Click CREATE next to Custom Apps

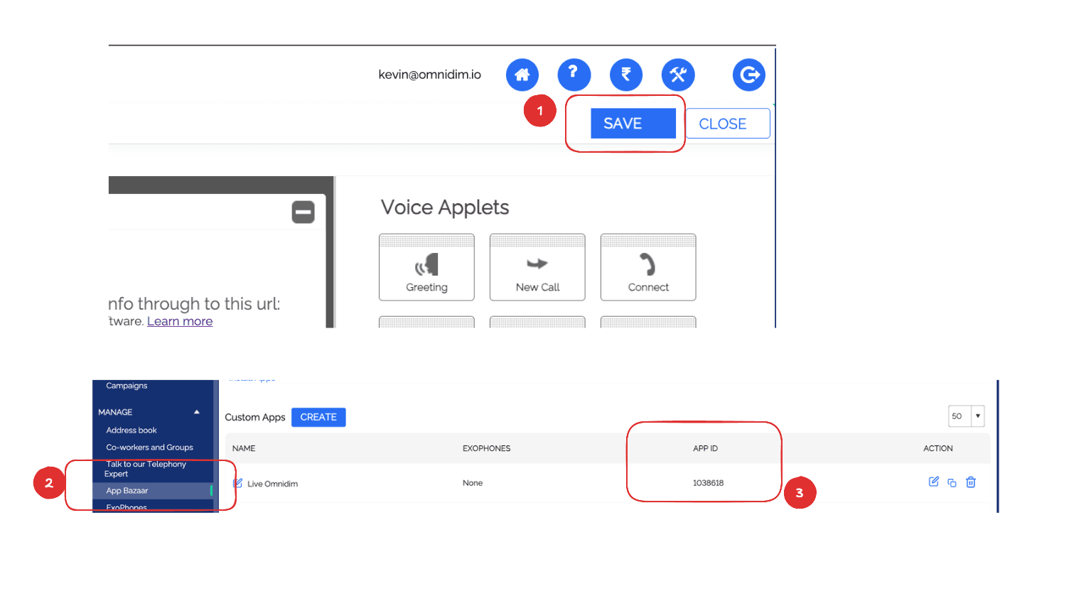click(x=318, y=417)
